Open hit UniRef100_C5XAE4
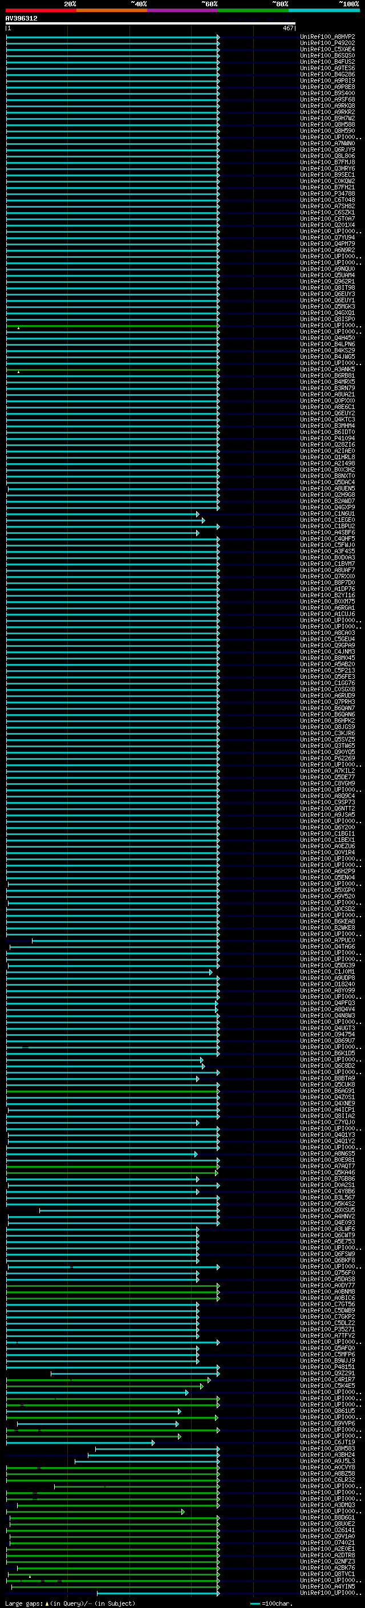Viewport: 365px width, 1608px height. [x=327, y=49]
